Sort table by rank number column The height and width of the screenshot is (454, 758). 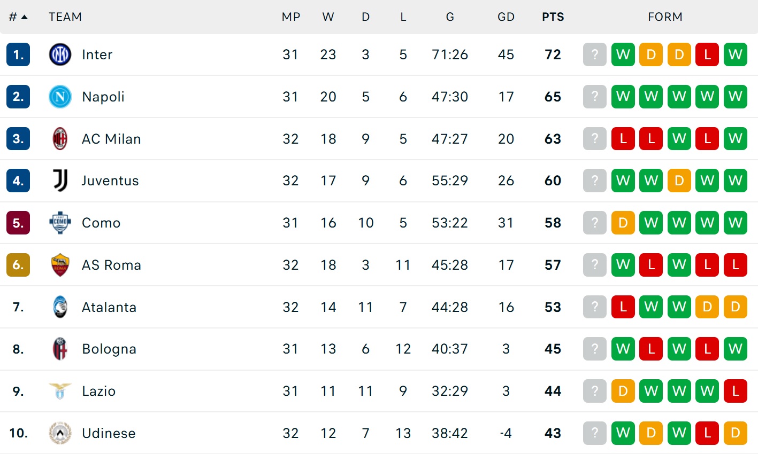18,17
